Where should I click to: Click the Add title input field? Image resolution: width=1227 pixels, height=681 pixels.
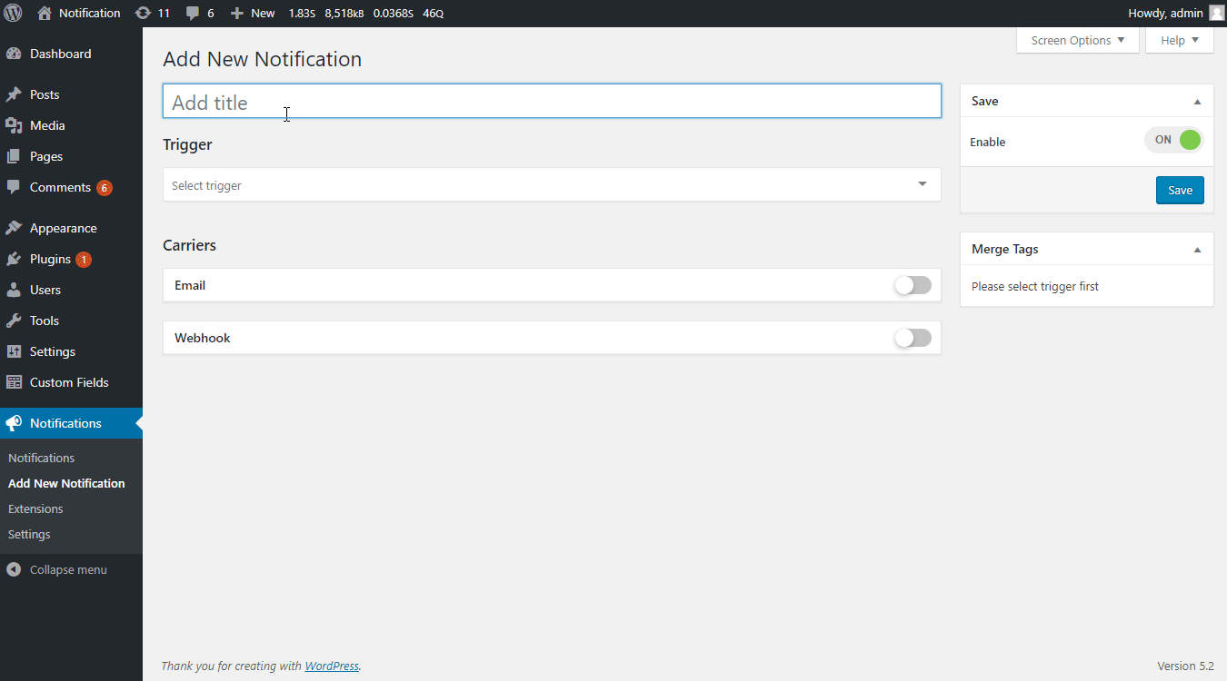coord(551,102)
